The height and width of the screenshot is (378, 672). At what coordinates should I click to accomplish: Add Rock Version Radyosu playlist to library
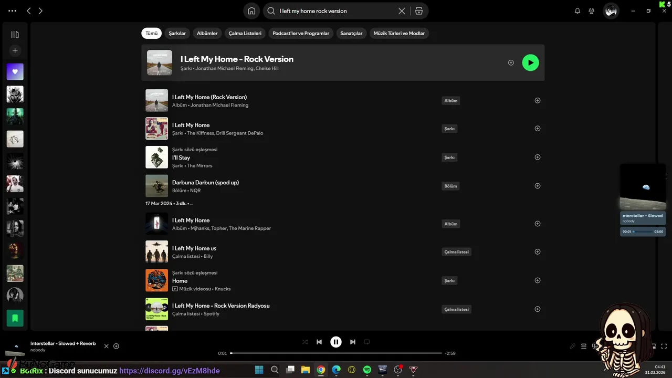(x=537, y=309)
